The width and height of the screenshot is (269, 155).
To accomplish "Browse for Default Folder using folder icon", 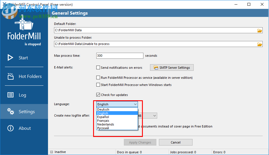I will pos(260,30).
